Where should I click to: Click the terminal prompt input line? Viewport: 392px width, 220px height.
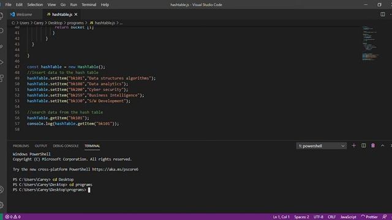[x=51, y=190]
